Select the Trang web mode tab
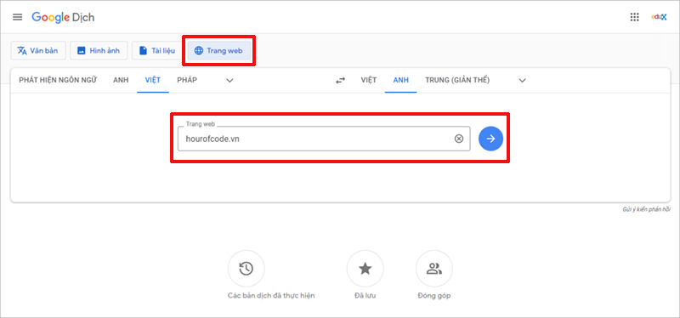Viewport: 680px width, 318px height. tap(218, 51)
